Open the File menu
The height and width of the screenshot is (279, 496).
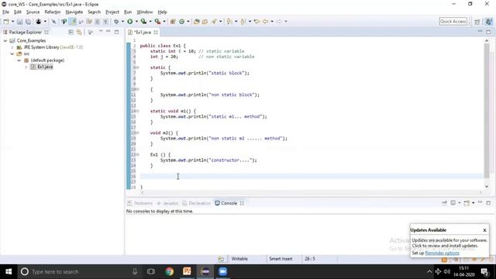coord(5,12)
